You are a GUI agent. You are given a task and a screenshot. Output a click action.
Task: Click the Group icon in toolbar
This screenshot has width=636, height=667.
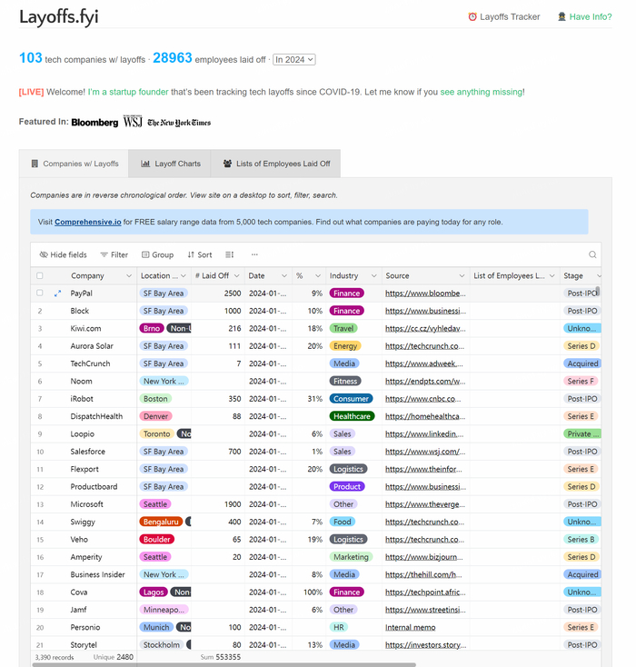coord(145,254)
